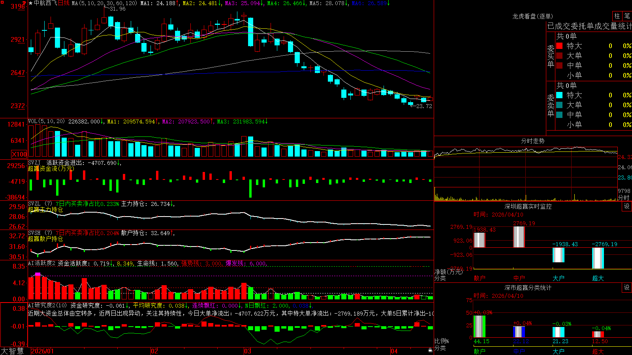Click the AI活跃度2 indicator name
The width and height of the screenshot is (632, 355).
[42, 263]
